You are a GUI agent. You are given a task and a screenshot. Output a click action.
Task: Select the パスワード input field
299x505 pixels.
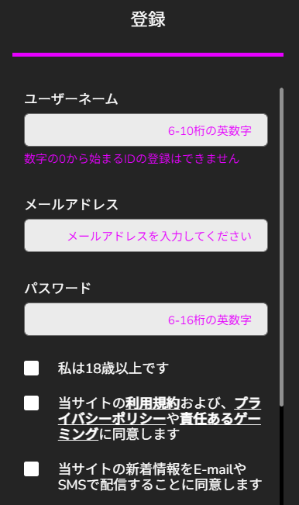click(146, 319)
